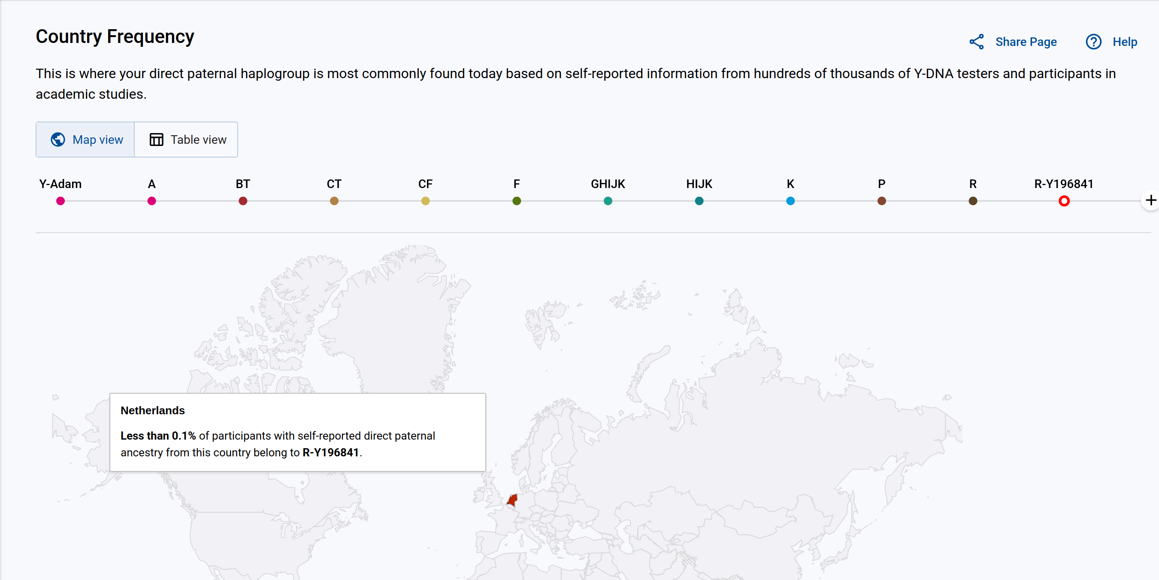Click the Help question mark icon
The image size is (1159, 580).
1093,42
